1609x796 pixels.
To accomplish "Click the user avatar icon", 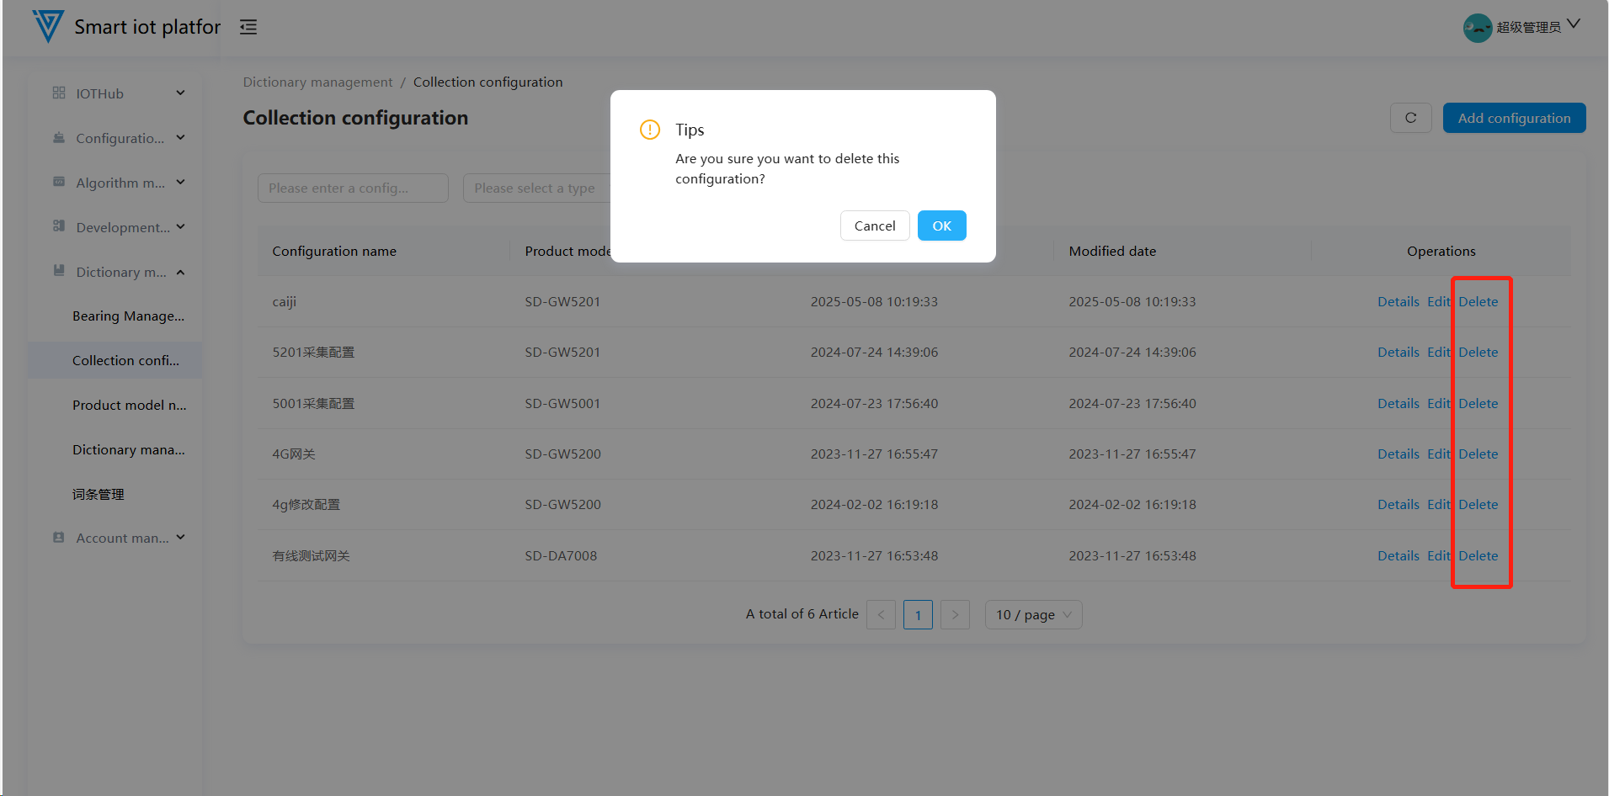I will pyautogui.click(x=1477, y=28).
